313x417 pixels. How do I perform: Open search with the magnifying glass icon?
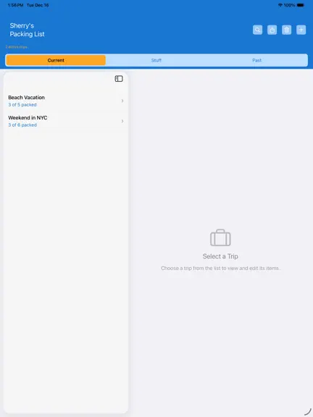[x=257, y=30]
